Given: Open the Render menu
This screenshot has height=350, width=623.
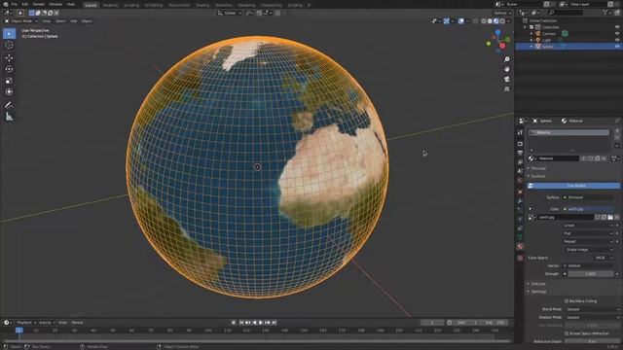Looking at the screenshot, I should click(x=39, y=4).
